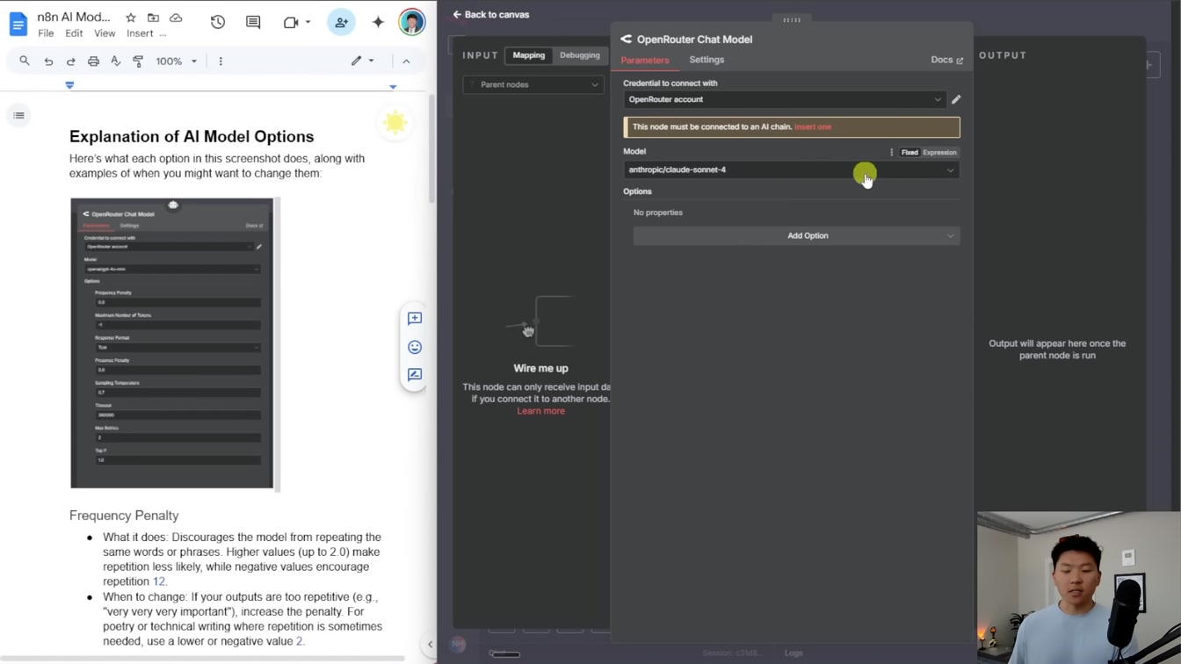
Task: Click the document title n8n AI Mod...
Action: tap(74, 17)
